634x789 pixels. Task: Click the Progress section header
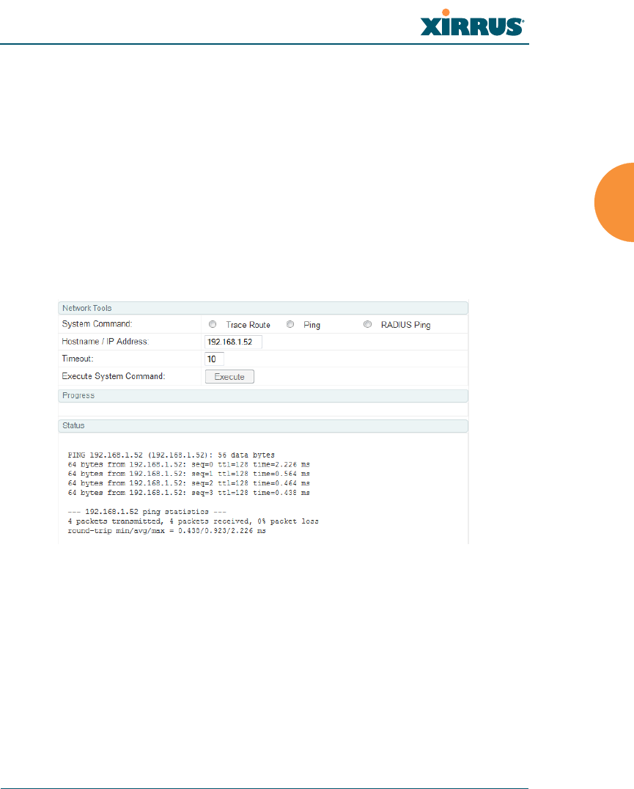tap(263, 395)
